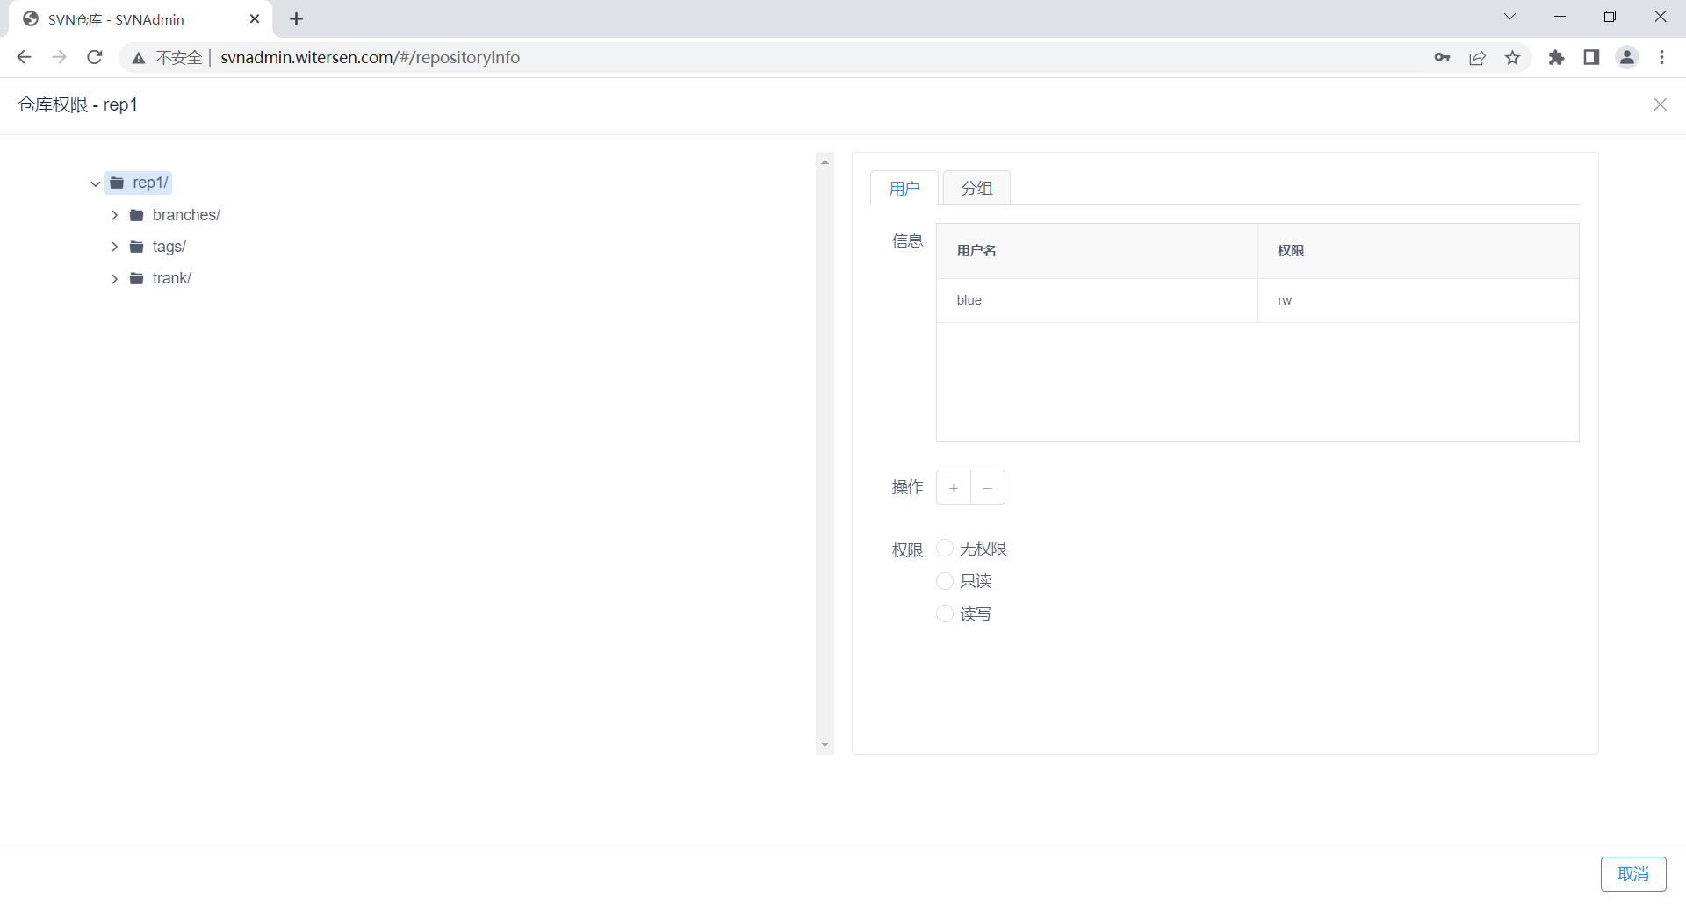Viewport: 1686px width, 904px height.
Task: Click the plus icon to add user
Action: click(x=953, y=488)
